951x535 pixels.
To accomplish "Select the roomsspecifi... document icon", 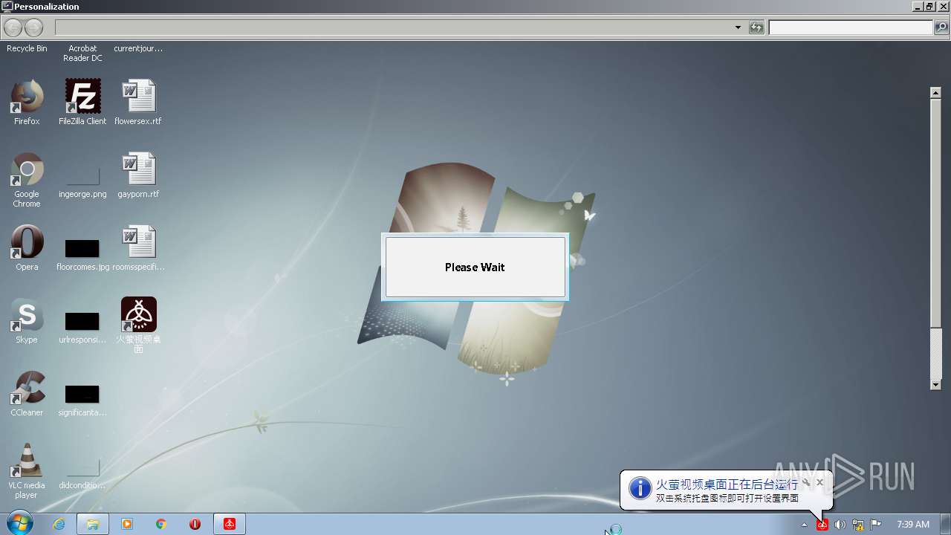I will 138,248.
